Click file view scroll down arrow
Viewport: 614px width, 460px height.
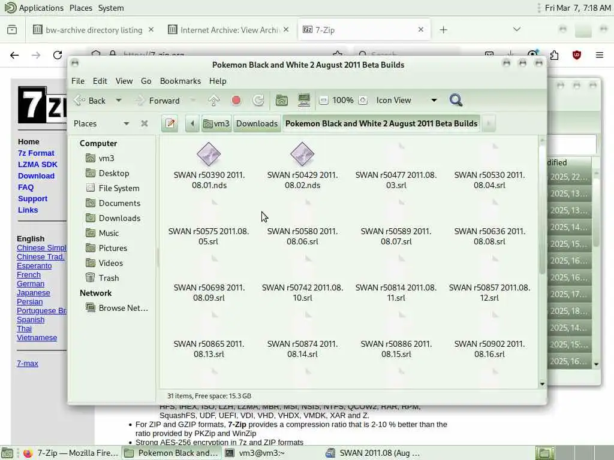click(542, 384)
